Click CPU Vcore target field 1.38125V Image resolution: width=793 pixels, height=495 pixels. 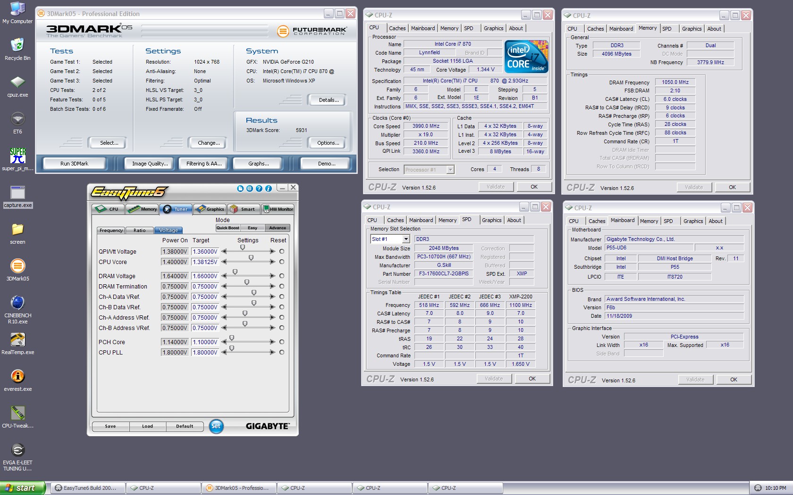tap(205, 262)
